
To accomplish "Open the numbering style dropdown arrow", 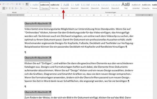I will 10,4.
